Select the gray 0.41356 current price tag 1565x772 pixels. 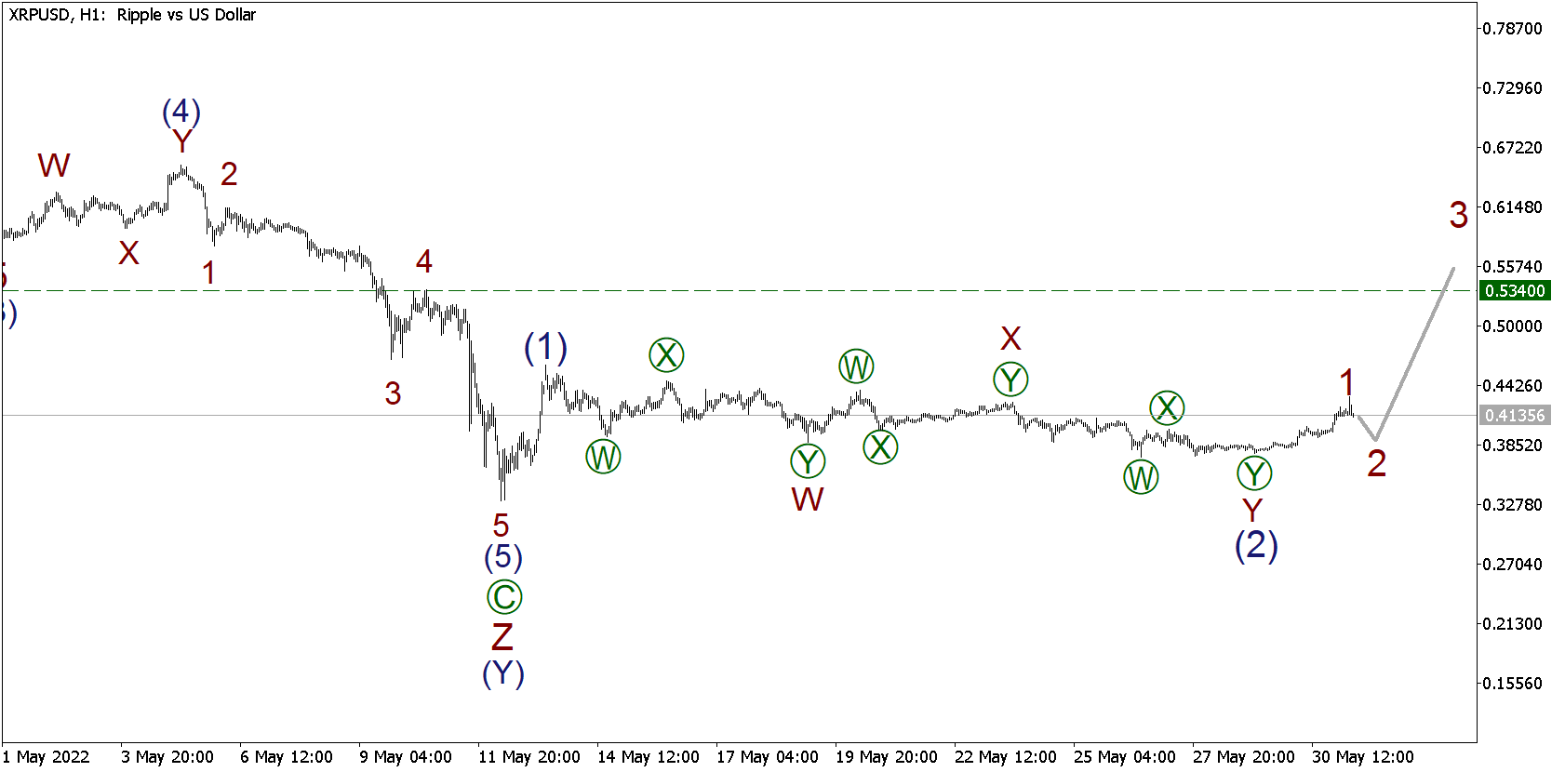pos(1515,416)
